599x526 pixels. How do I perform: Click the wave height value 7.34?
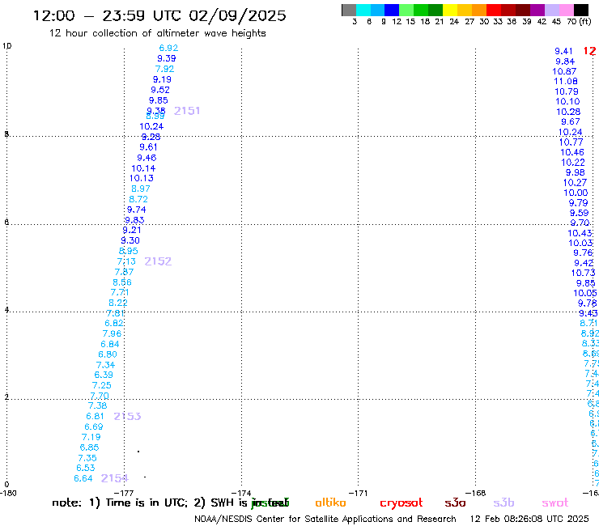105,365
